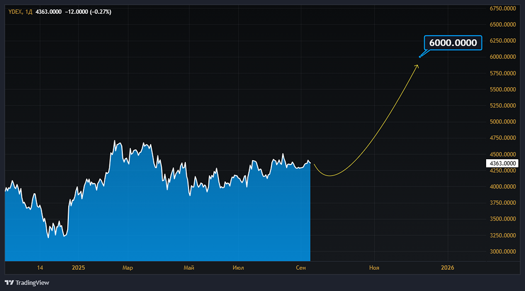Click the −12.0000 (−0.27%) change value
Viewport: 525px width, 291px height.
coord(88,12)
